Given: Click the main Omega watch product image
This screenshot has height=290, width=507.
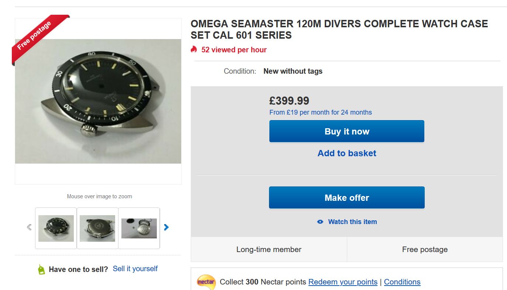Looking at the screenshot, I should click(x=98, y=101).
